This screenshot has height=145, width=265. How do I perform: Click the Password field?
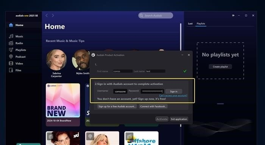coord(152,91)
